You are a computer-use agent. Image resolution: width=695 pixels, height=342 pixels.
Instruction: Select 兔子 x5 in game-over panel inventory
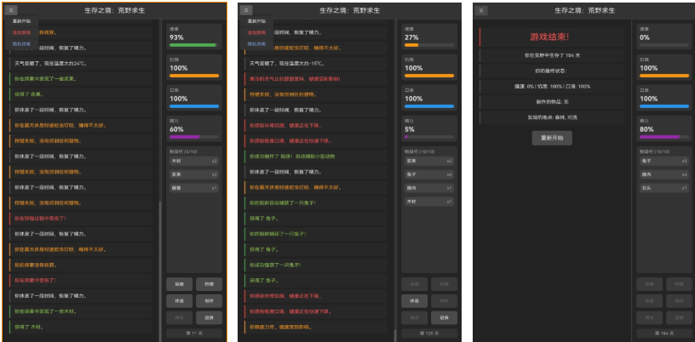pyautogui.click(x=664, y=161)
